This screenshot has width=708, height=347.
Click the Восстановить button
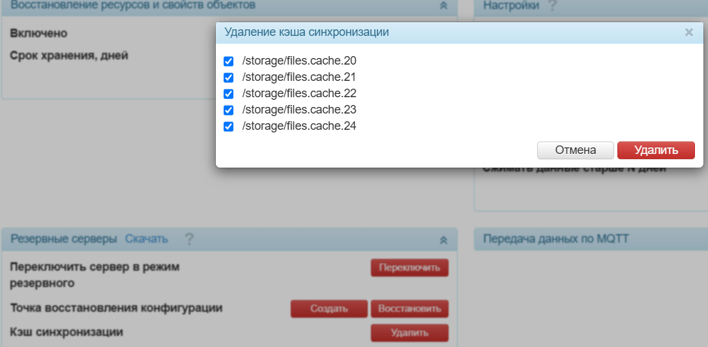[x=409, y=309]
